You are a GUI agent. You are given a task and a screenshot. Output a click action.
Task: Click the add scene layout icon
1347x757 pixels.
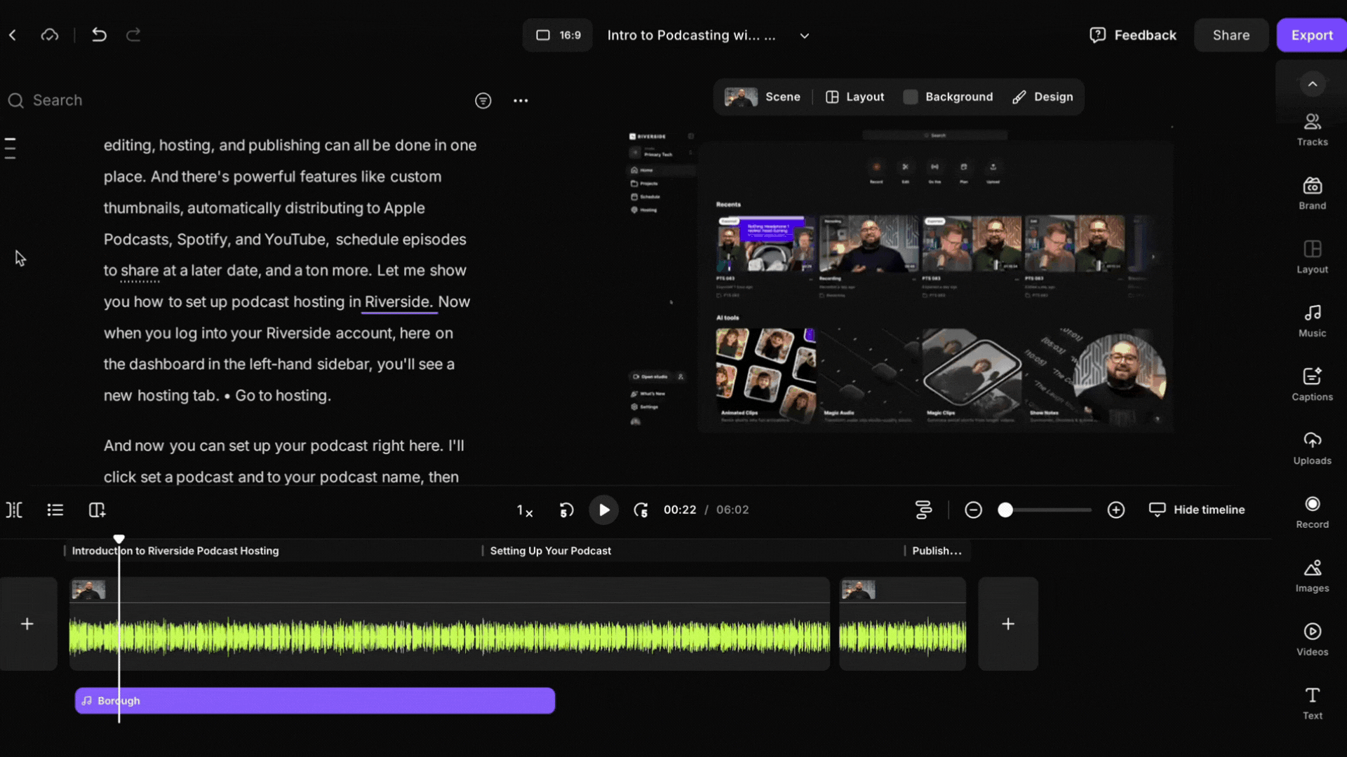click(x=97, y=510)
